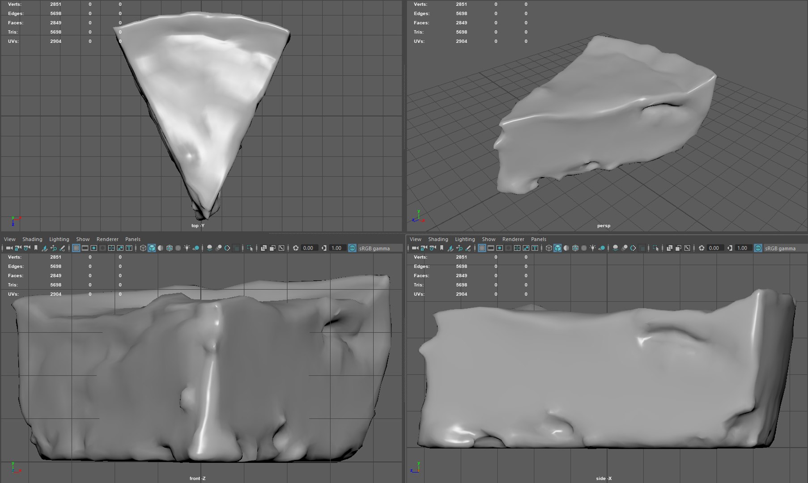Click Image Plane icon in front panel toolbar
The image size is (808, 483).
click(x=45, y=248)
